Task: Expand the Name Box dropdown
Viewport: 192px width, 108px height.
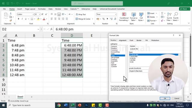Action: [38, 29]
